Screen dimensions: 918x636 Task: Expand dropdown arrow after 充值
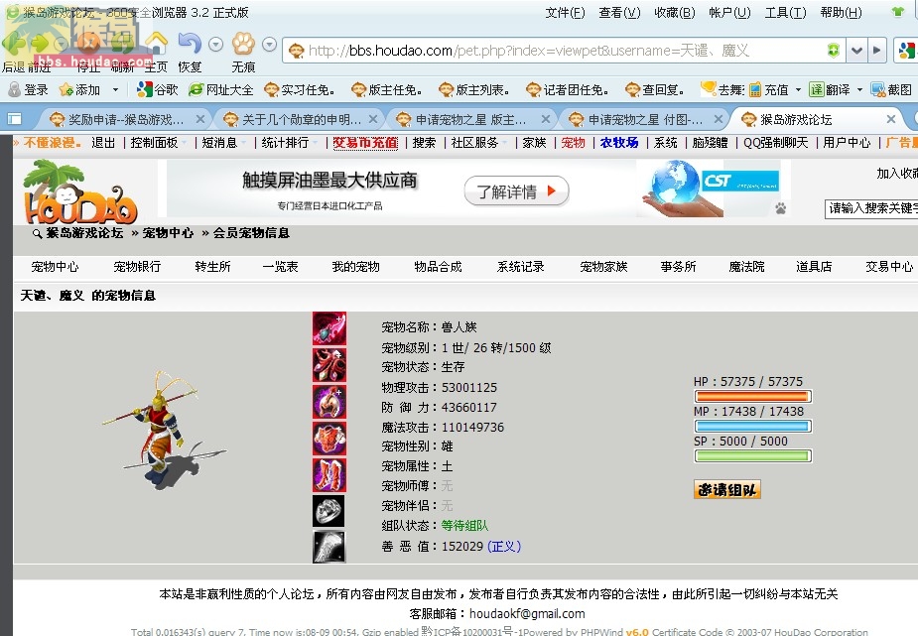click(x=798, y=90)
